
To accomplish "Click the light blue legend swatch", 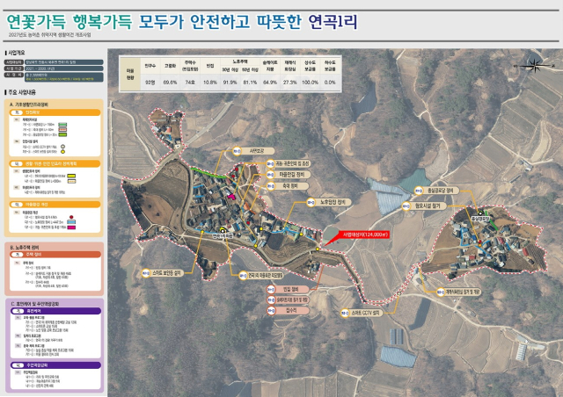I will [71, 222].
